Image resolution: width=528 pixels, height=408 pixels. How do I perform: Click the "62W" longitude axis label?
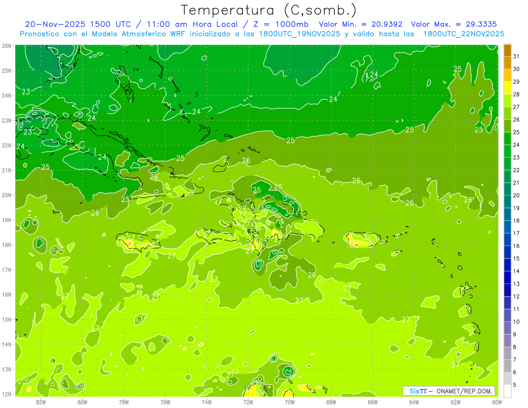[x=455, y=401]
